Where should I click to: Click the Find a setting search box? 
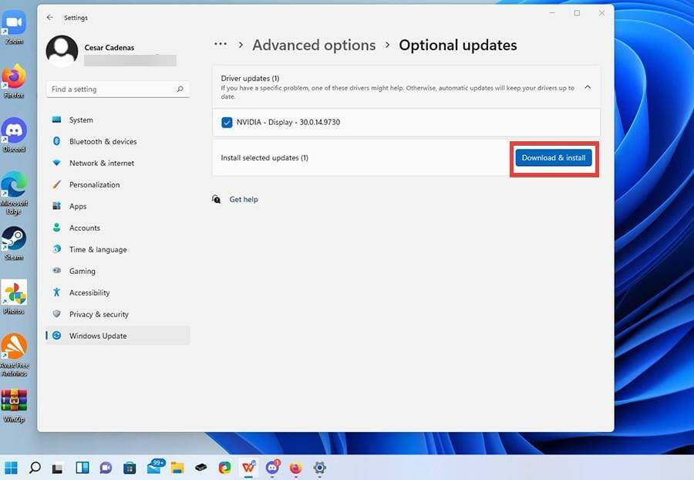(x=116, y=89)
